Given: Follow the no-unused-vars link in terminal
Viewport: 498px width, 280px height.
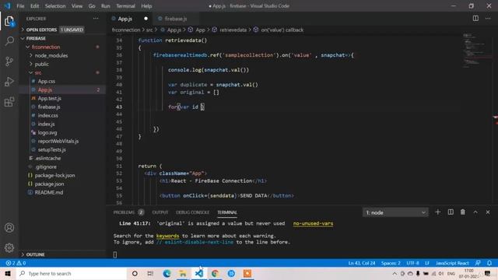Looking at the screenshot, I should tap(313, 223).
